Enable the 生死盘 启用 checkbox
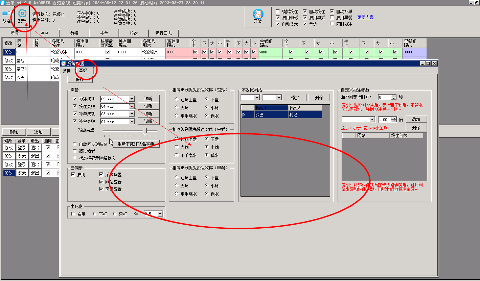The width and height of the screenshot is (480, 281). (x=73, y=214)
